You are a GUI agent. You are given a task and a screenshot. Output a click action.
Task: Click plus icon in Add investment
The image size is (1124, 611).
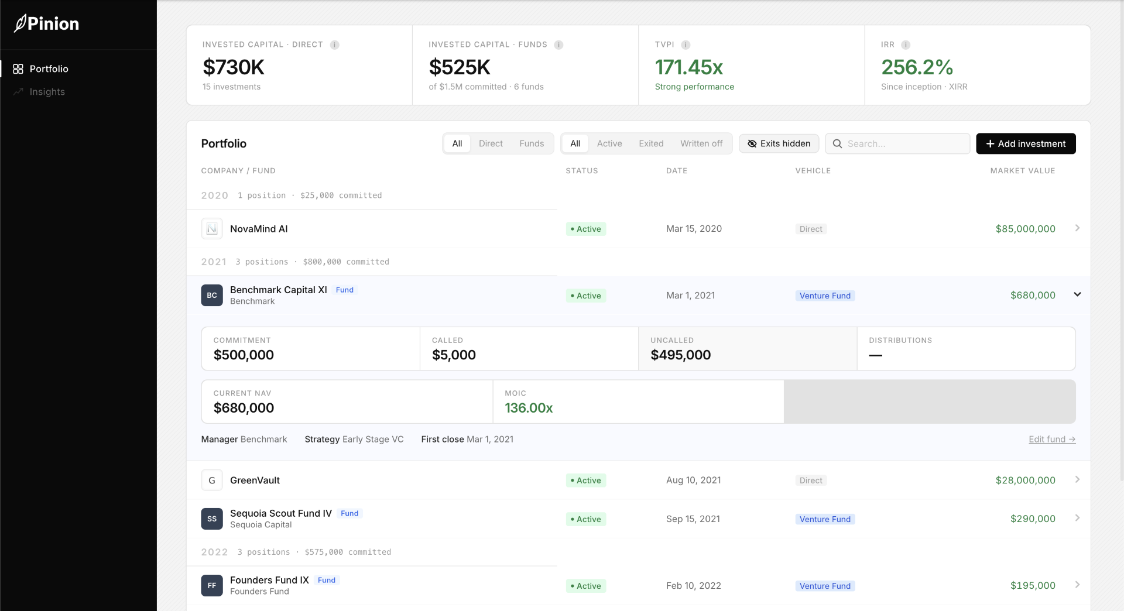[991, 144]
